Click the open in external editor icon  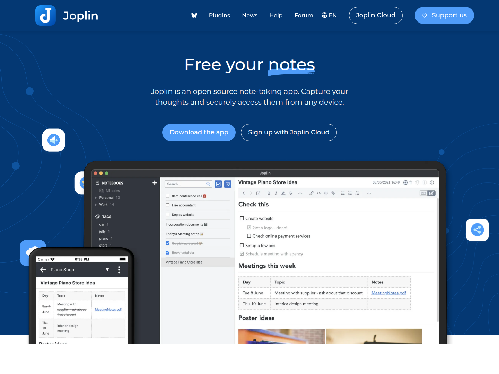pyautogui.click(x=258, y=193)
